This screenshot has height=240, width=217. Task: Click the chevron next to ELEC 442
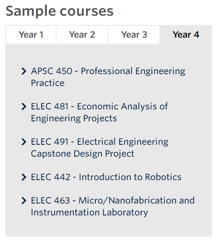(x=24, y=177)
